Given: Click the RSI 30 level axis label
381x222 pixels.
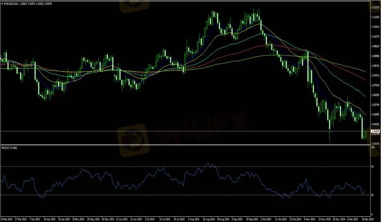Looking at the screenshot, I should 372,195.
